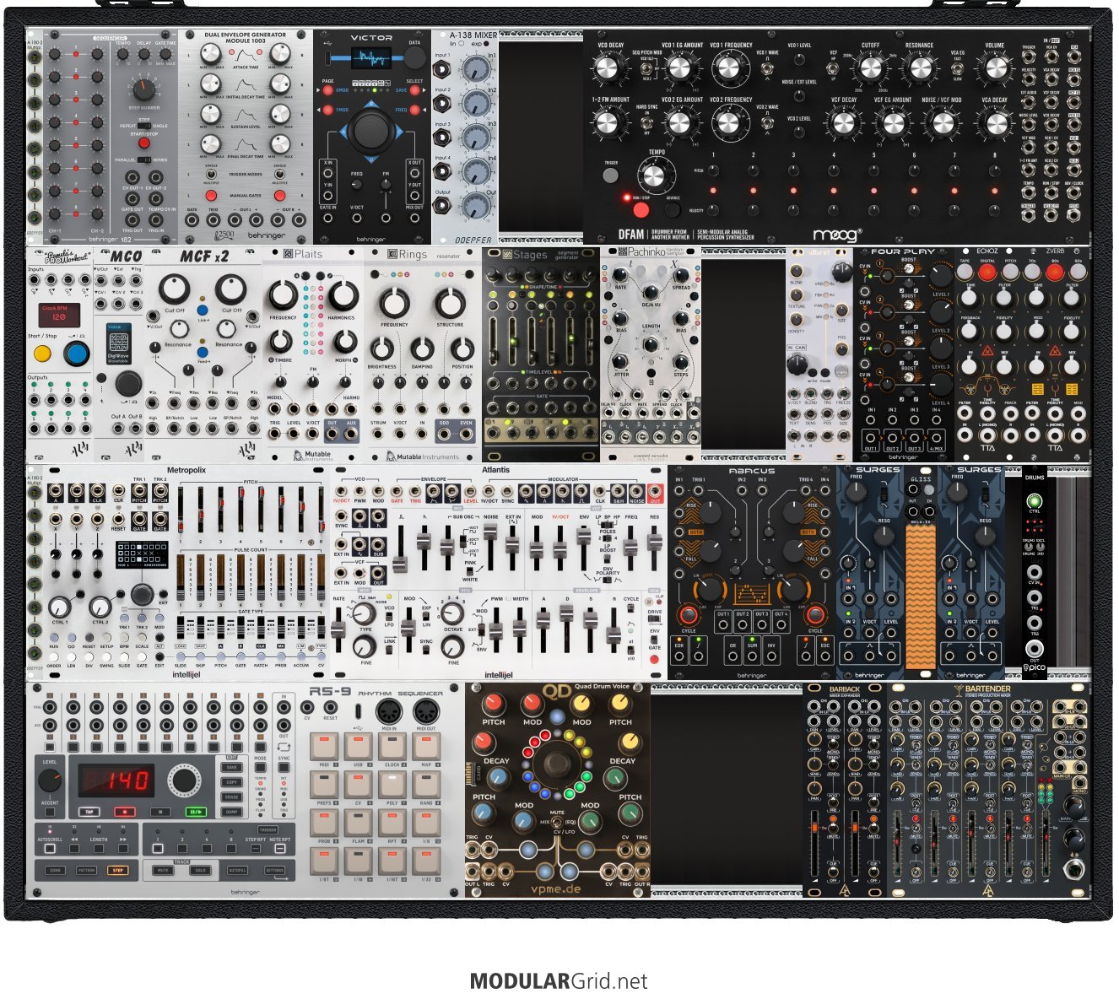Toggle the DFAM Seq Pitch Mod switch
This screenshot has height=999, width=1119.
646,69
